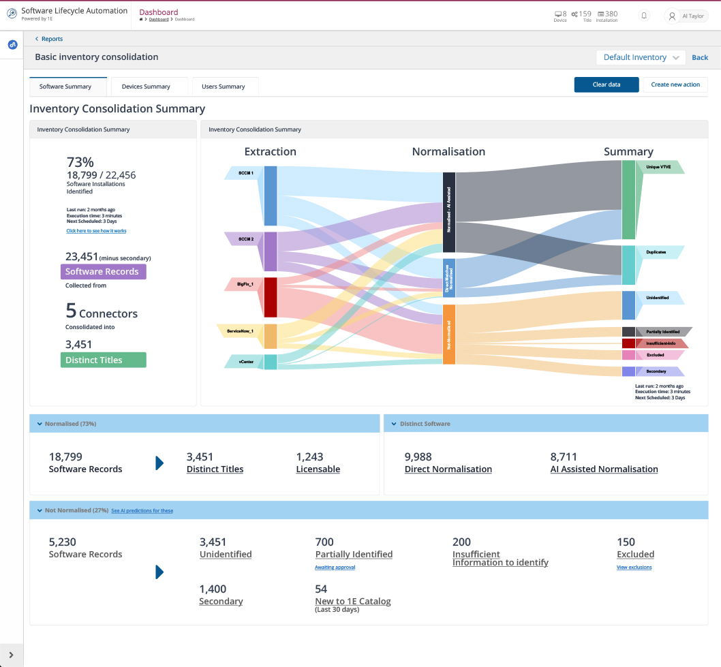This screenshot has height=667, width=721.
Task: Click the '18,799 / 22,456' installations figure
Action: 101,175
